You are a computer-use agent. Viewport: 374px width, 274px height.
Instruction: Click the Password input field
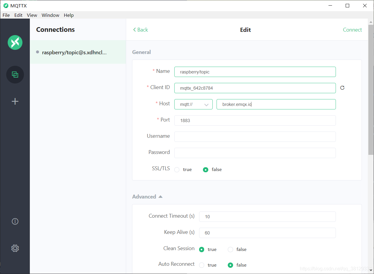[255, 153]
